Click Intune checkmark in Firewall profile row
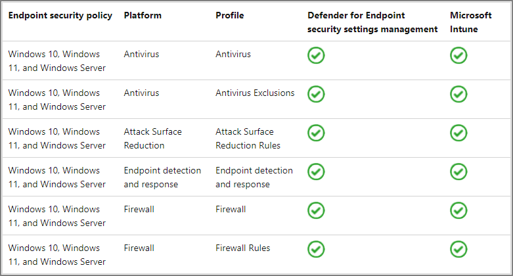Screen dimensions: 513x276 458,210
